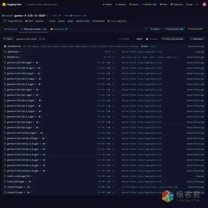Open Buckets in the top navigation
Screen dimensions: 208x208
pyautogui.click(x=149, y=4)
